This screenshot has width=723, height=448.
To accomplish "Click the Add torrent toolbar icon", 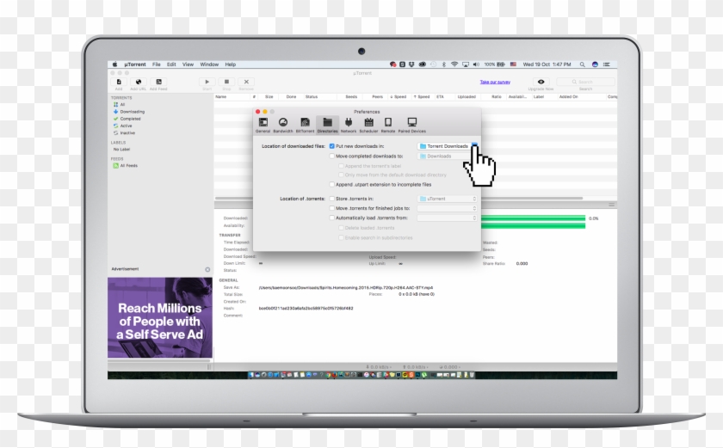I will point(119,82).
